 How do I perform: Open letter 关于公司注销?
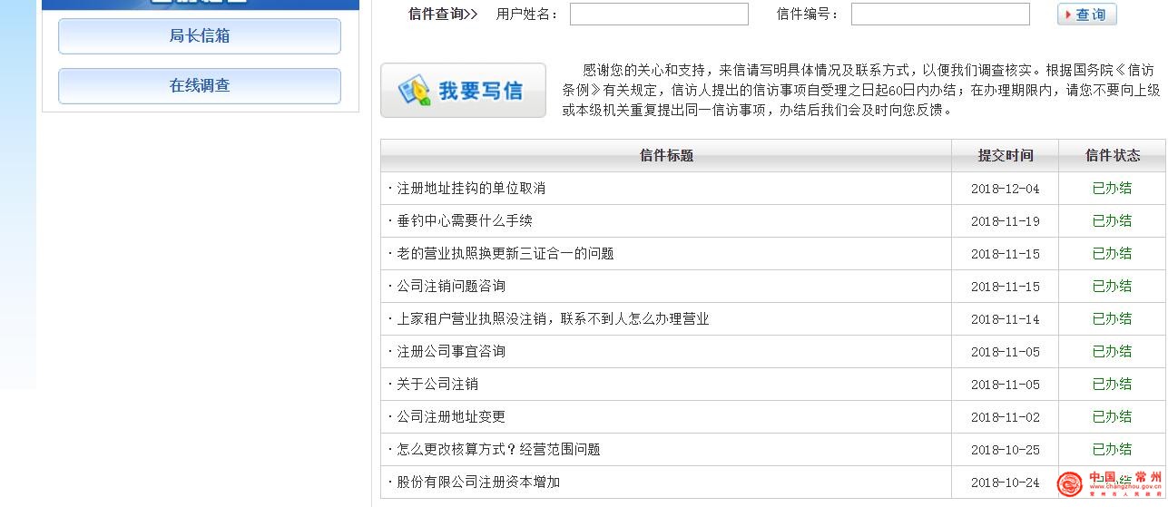437,385
